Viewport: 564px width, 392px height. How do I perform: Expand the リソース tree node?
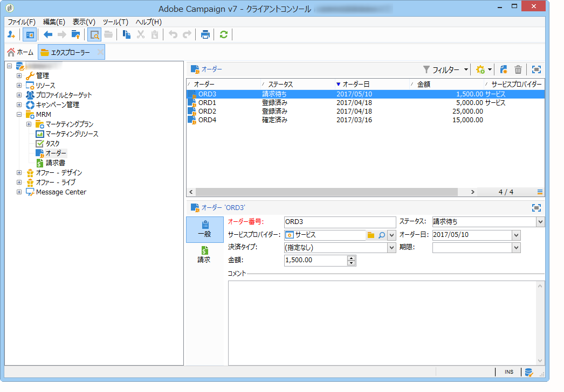coord(19,85)
